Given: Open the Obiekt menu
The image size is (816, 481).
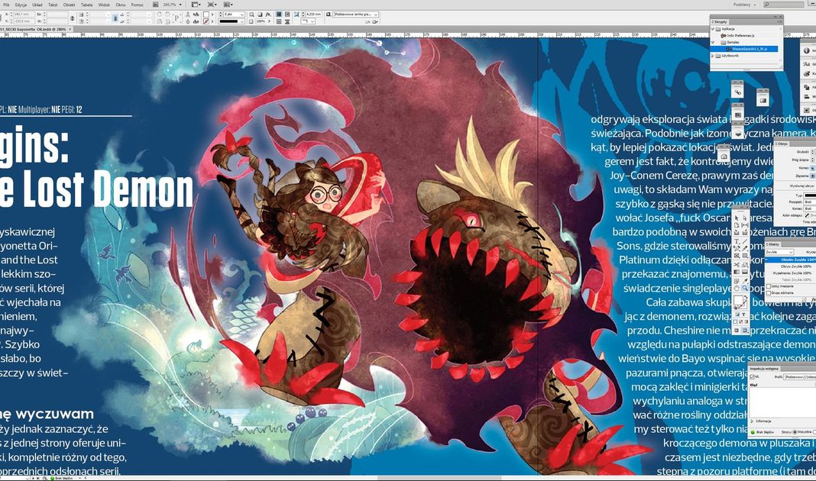Looking at the screenshot, I should (70, 5).
